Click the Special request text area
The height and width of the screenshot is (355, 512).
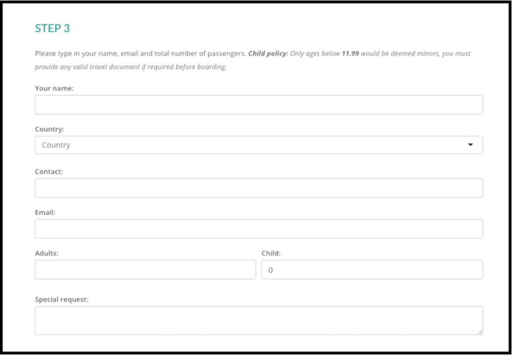click(x=258, y=320)
